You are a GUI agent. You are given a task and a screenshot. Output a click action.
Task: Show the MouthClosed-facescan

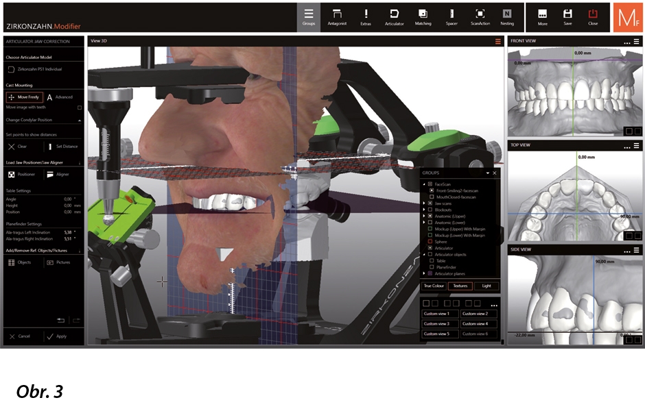click(x=432, y=197)
